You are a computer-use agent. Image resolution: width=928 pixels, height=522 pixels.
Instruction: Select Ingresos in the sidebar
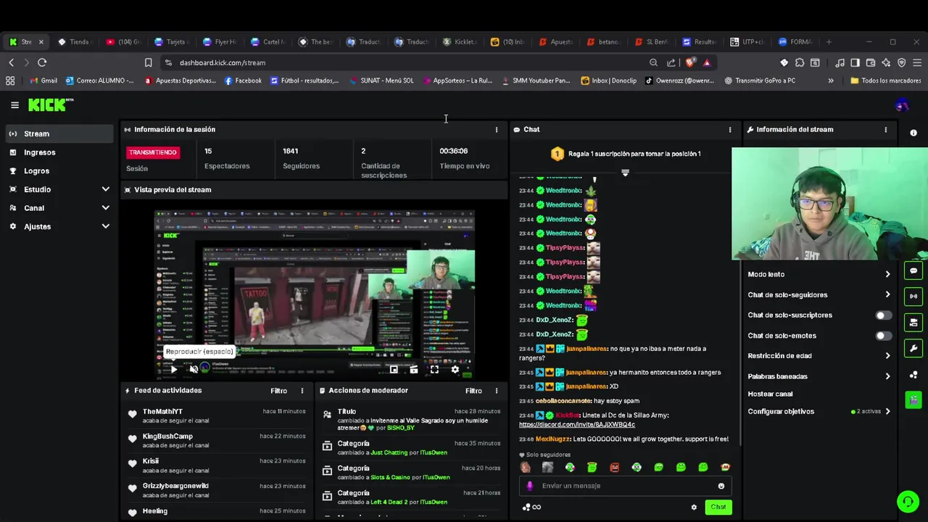(59, 152)
